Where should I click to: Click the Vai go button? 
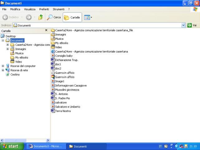[192, 25]
